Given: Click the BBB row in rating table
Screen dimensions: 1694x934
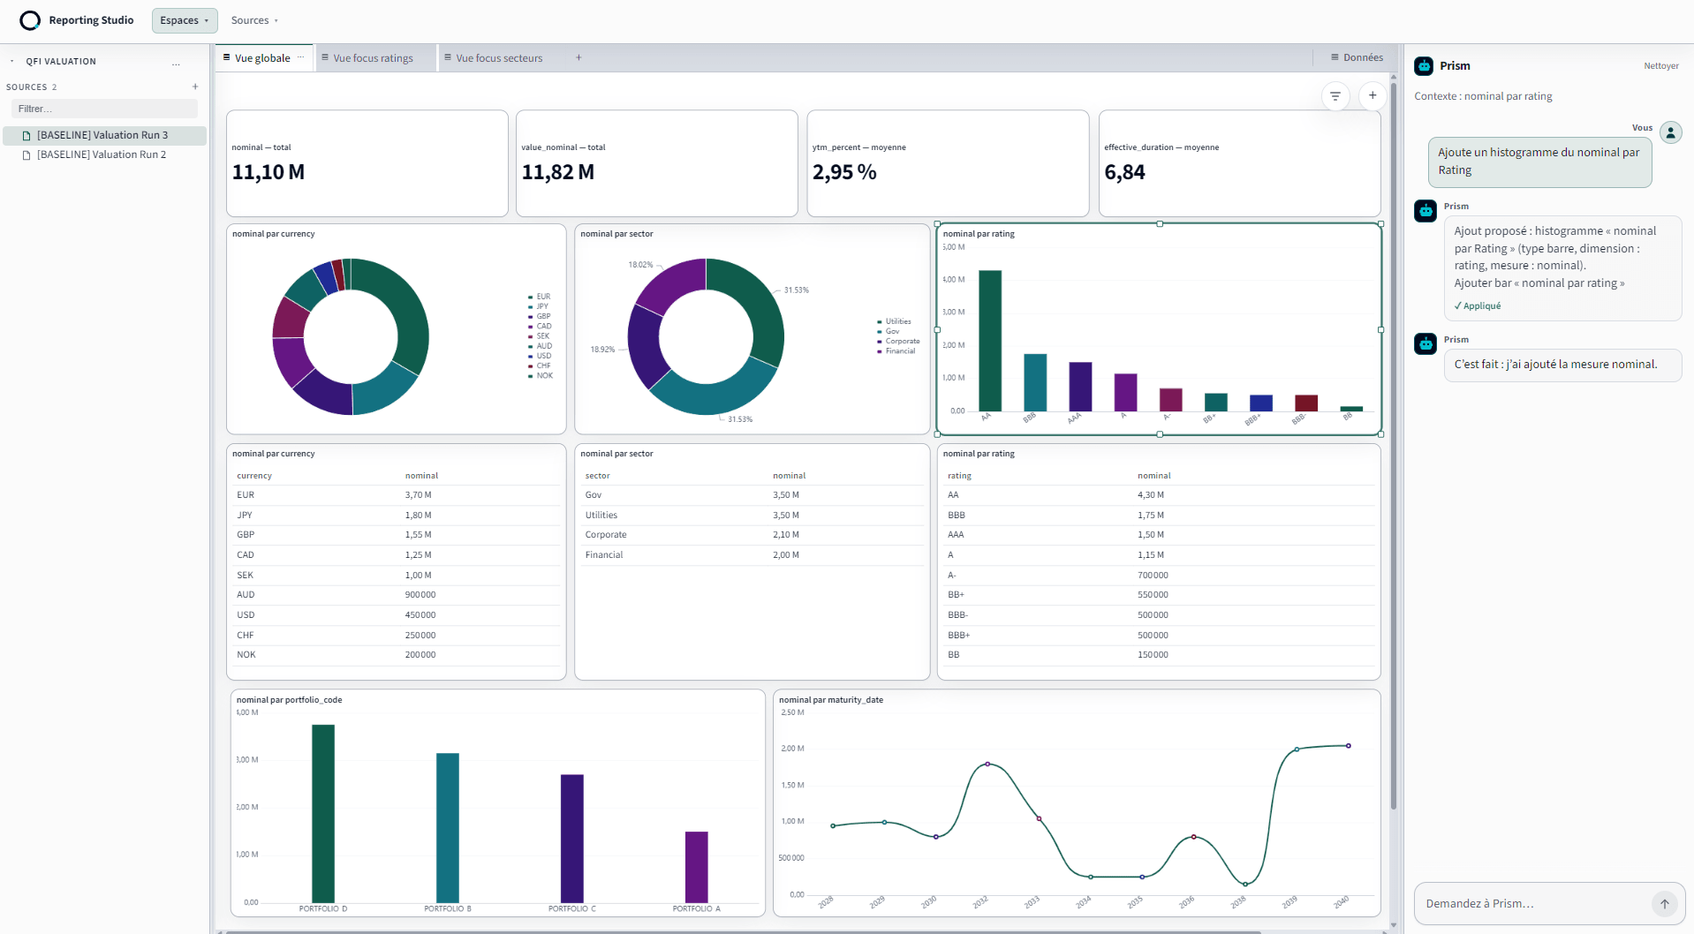Looking at the screenshot, I should [1158, 516].
